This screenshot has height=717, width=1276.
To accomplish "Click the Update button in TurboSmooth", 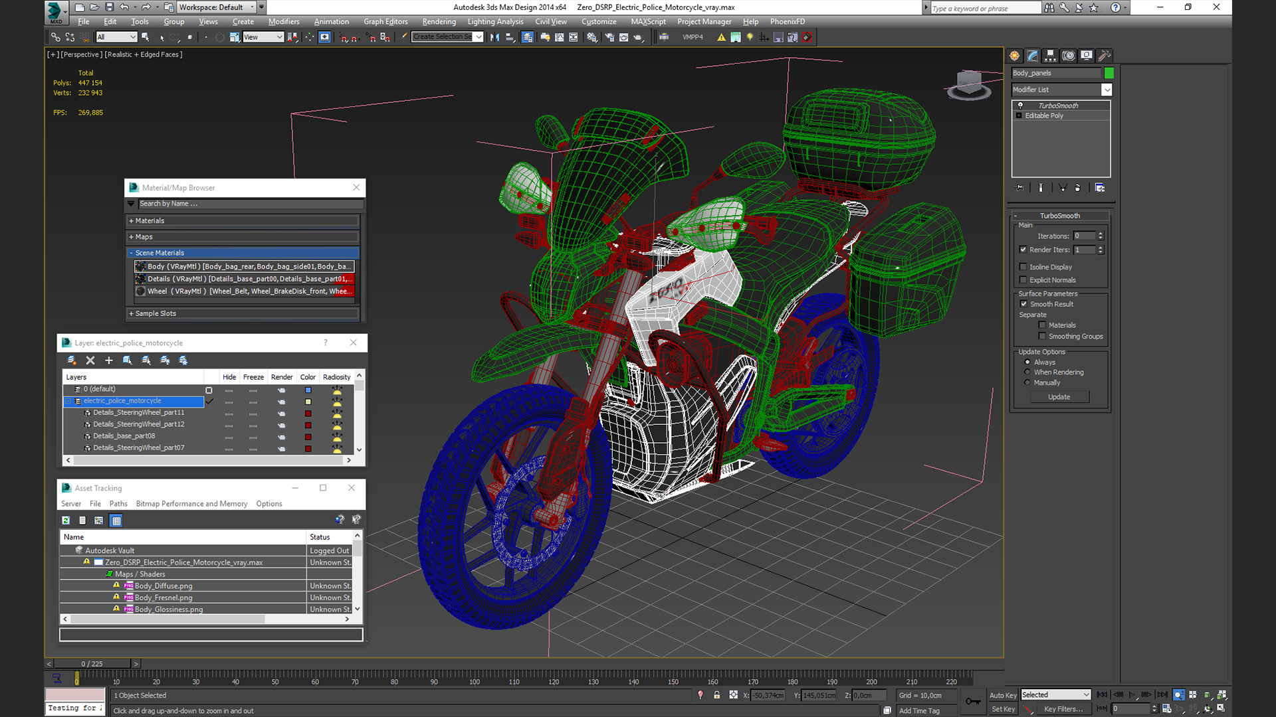I will coord(1059,397).
